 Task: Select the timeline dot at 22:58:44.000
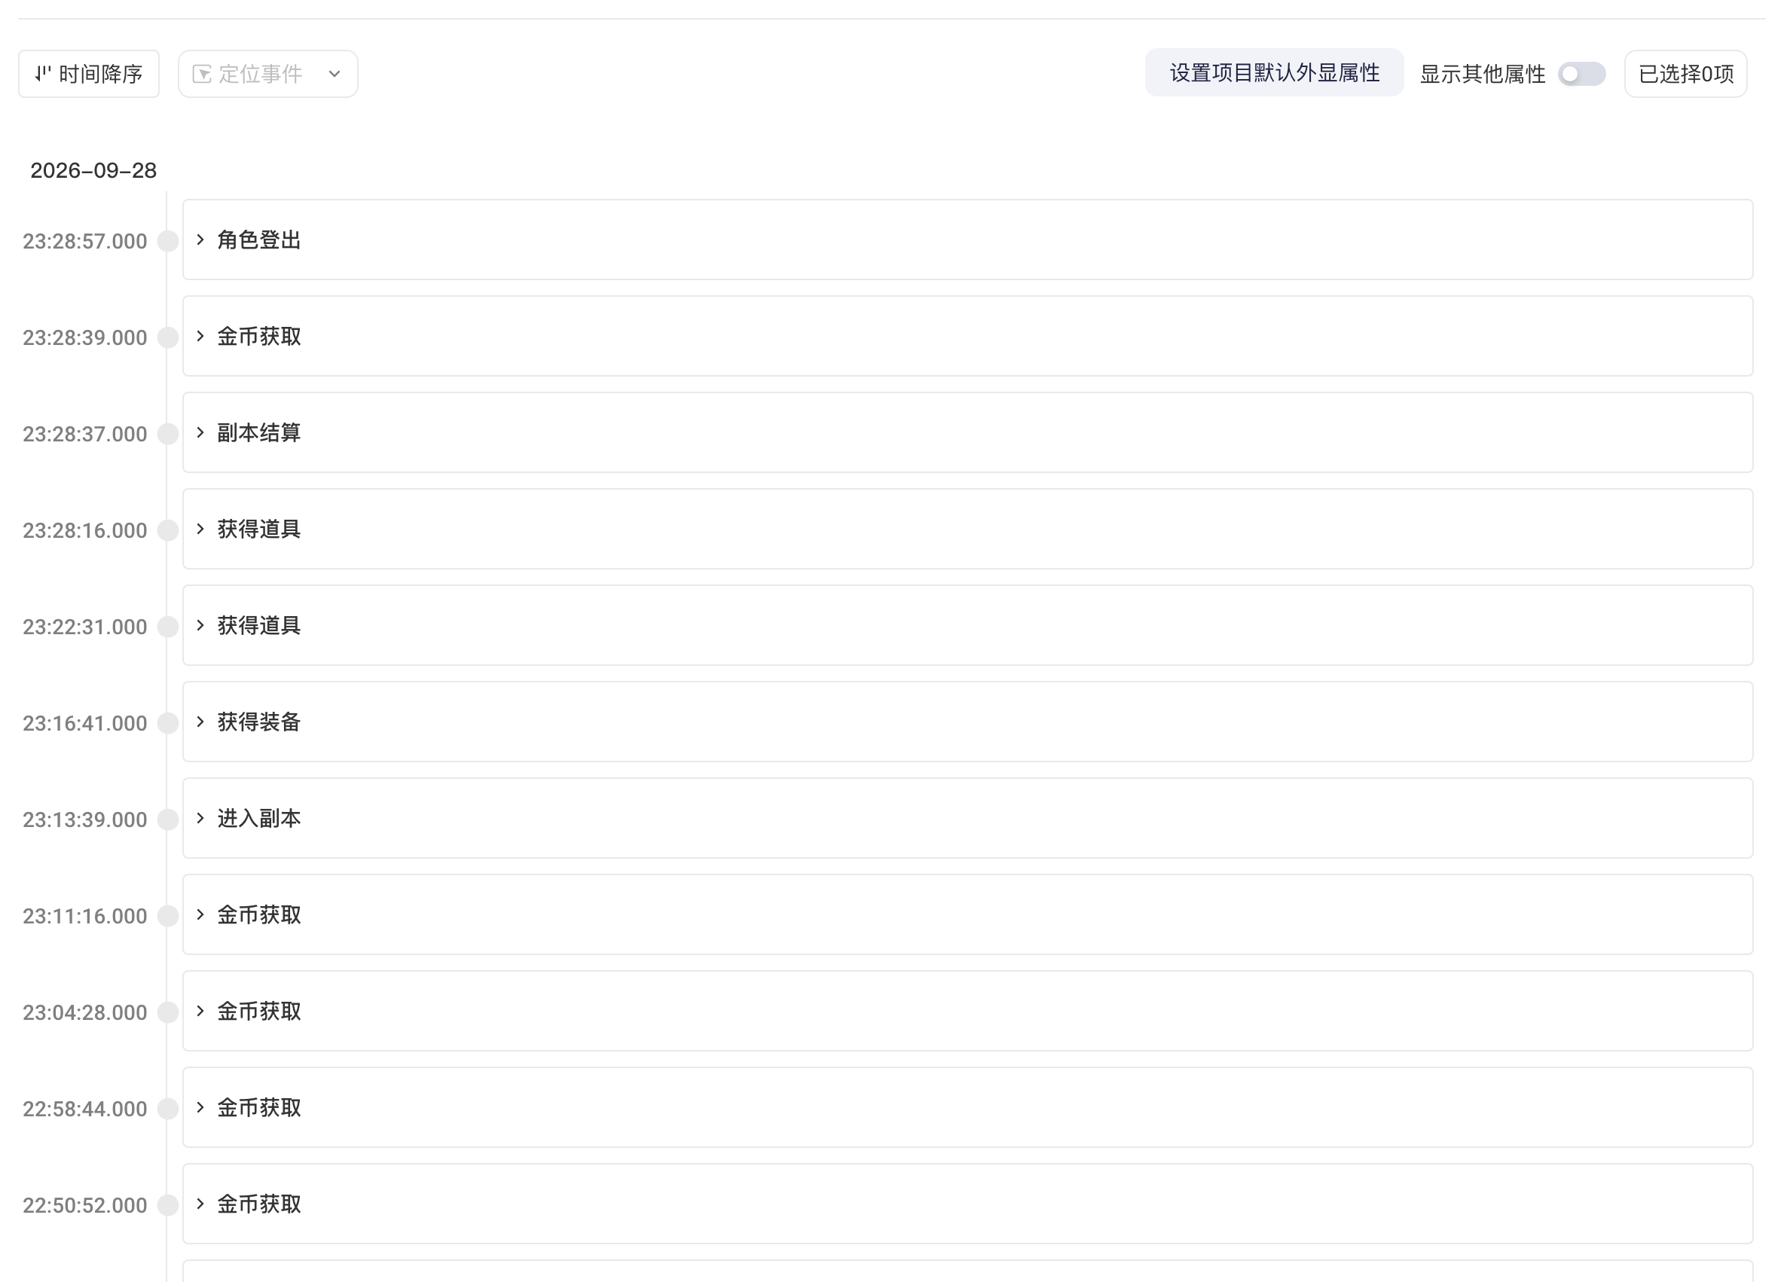pos(167,1109)
